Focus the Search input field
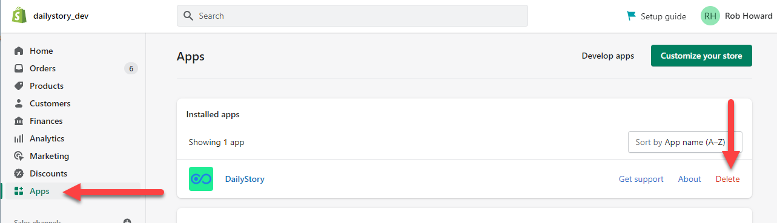This screenshot has width=777, height=223. 352,16
